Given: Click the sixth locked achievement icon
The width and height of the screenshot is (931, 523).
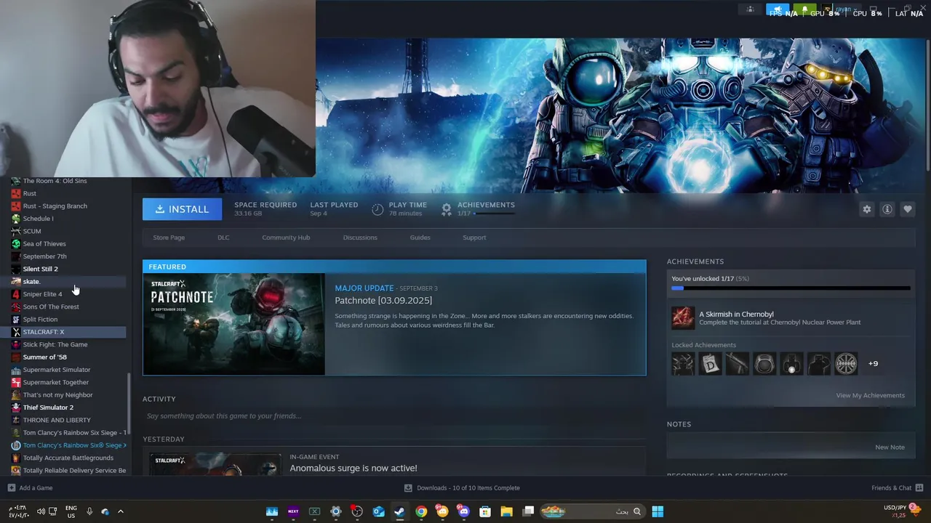Looking at the screenshot, I should [x=819, y=363].
